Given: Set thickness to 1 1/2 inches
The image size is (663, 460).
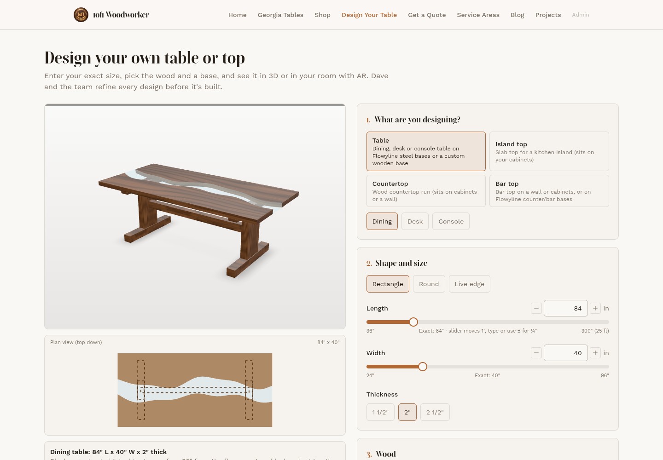Looking at the screenshot, I should 380,412.
